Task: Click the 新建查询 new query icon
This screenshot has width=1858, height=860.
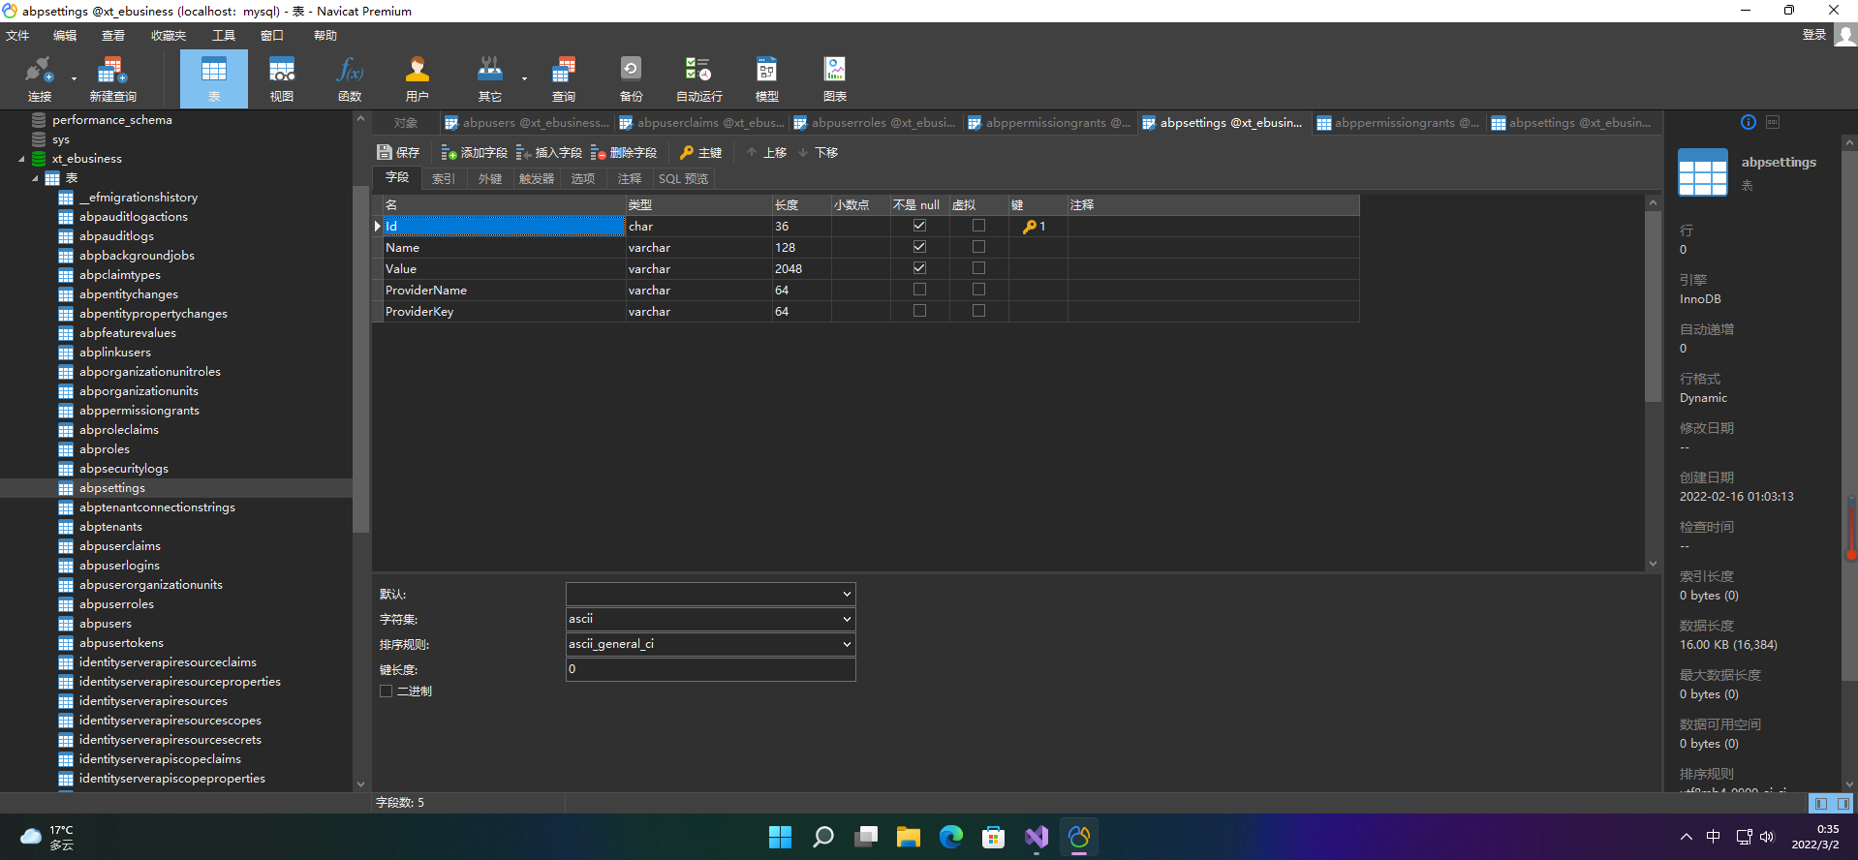Action: click(112, 78)
